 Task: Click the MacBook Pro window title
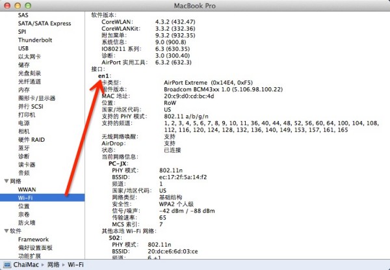point(195,6)
